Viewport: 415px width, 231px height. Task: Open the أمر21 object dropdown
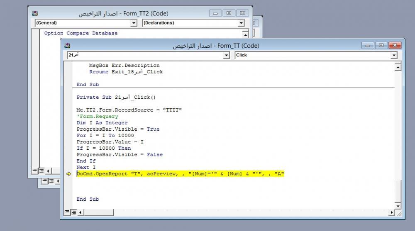coord(226,55)
